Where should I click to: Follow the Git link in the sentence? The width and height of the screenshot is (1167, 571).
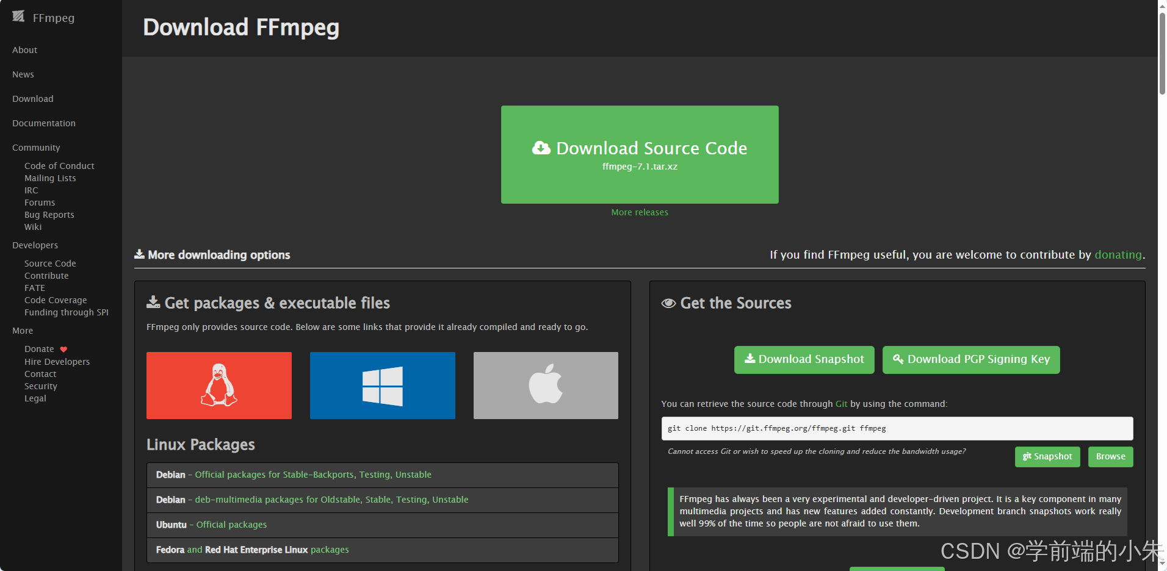click(841, 404)
